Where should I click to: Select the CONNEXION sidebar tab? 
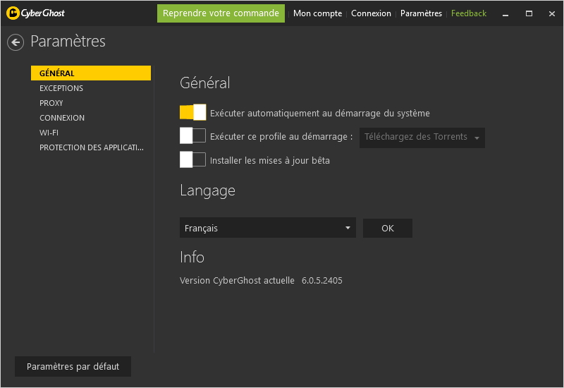[62, 118]
